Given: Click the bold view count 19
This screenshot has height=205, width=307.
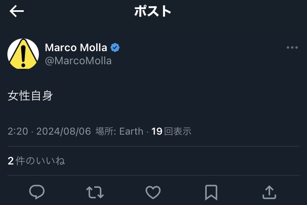Looking at the screenshot, I should pos(157,131).
